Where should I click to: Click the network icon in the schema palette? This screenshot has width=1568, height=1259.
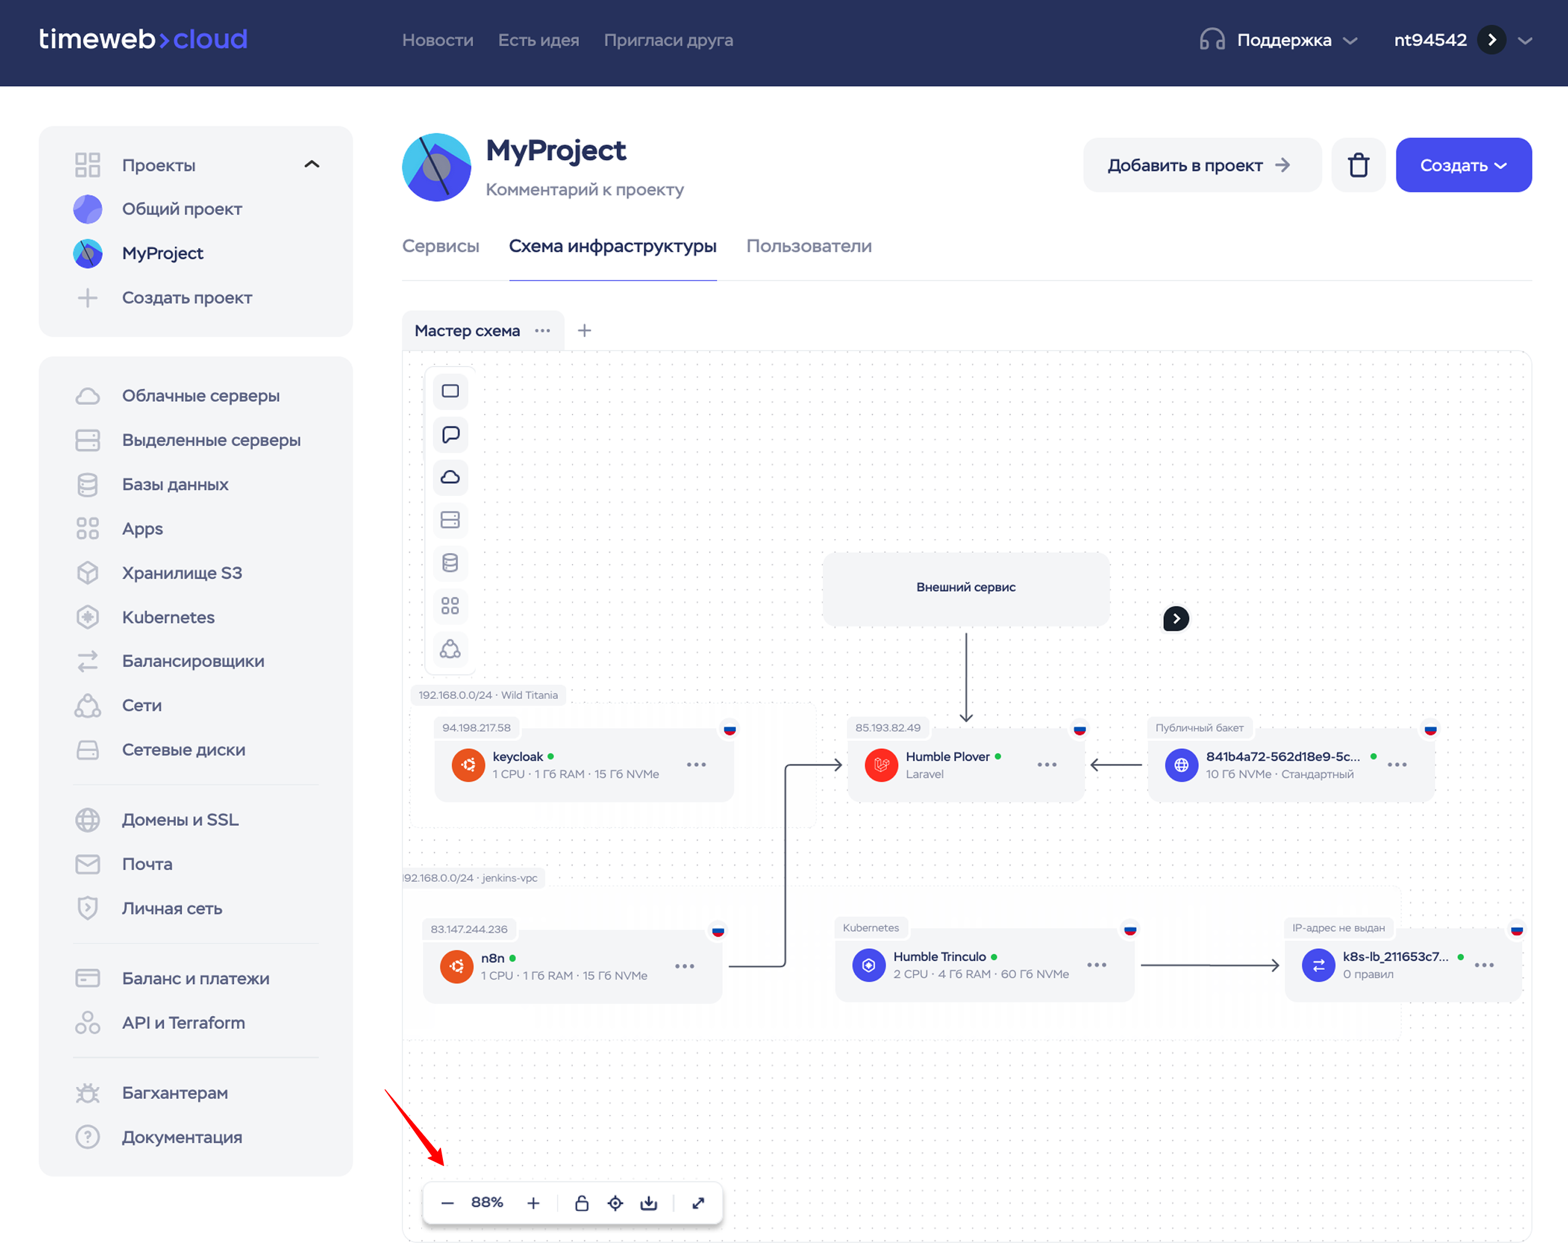pyautogui.click(x=450, y=649)
